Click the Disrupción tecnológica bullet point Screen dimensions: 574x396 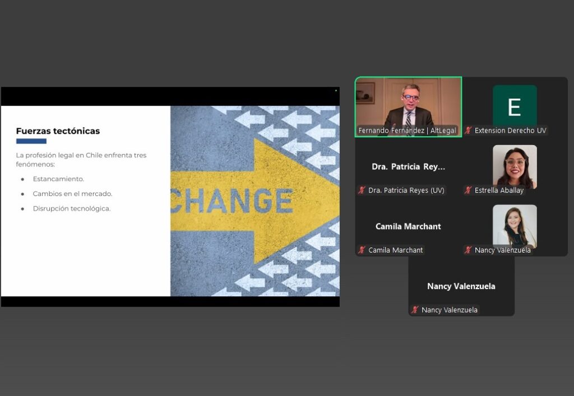pyautogui.click(x=71, y=208)
